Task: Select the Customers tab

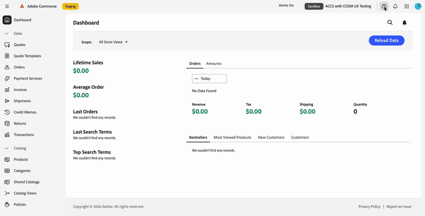Action: click(x=300, y=137)
